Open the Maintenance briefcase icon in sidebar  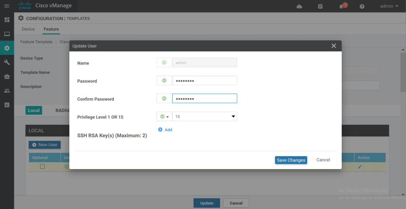coord(7,77)
